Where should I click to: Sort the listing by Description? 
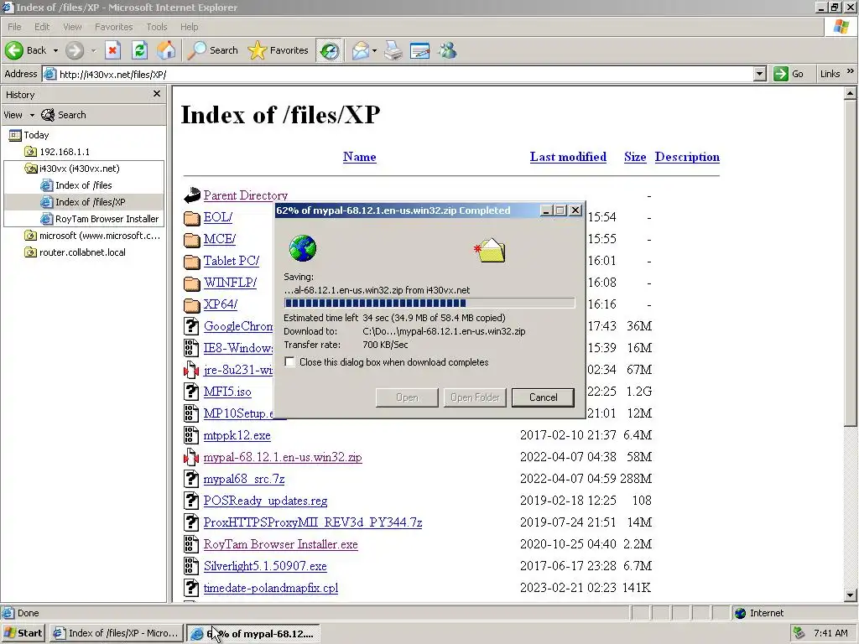point(687,157)
